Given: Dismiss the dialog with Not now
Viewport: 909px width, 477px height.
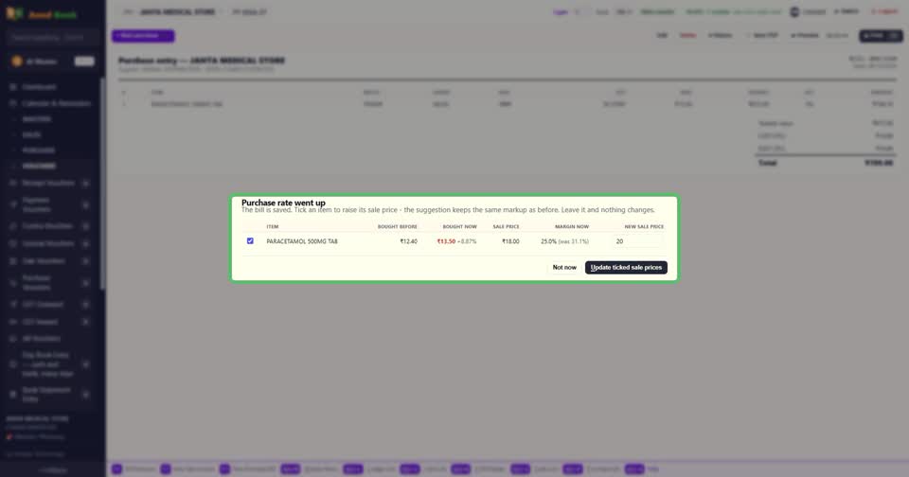Looking at the screenshot, I should click(564, 267).
